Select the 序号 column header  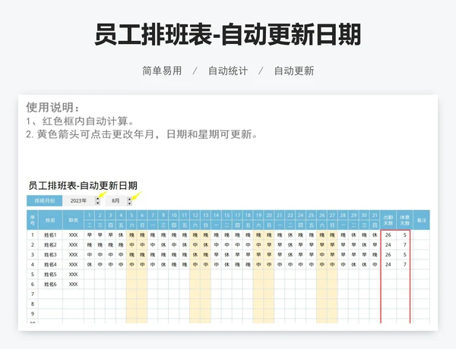coord(32,220)
